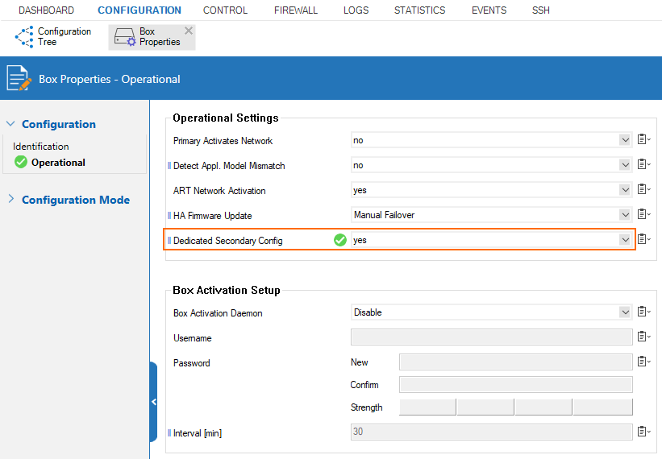Screen dimensions: 662x459
Task: Click clipboard icon for Detect Appl. Model Mismatch
Action: 643,164
